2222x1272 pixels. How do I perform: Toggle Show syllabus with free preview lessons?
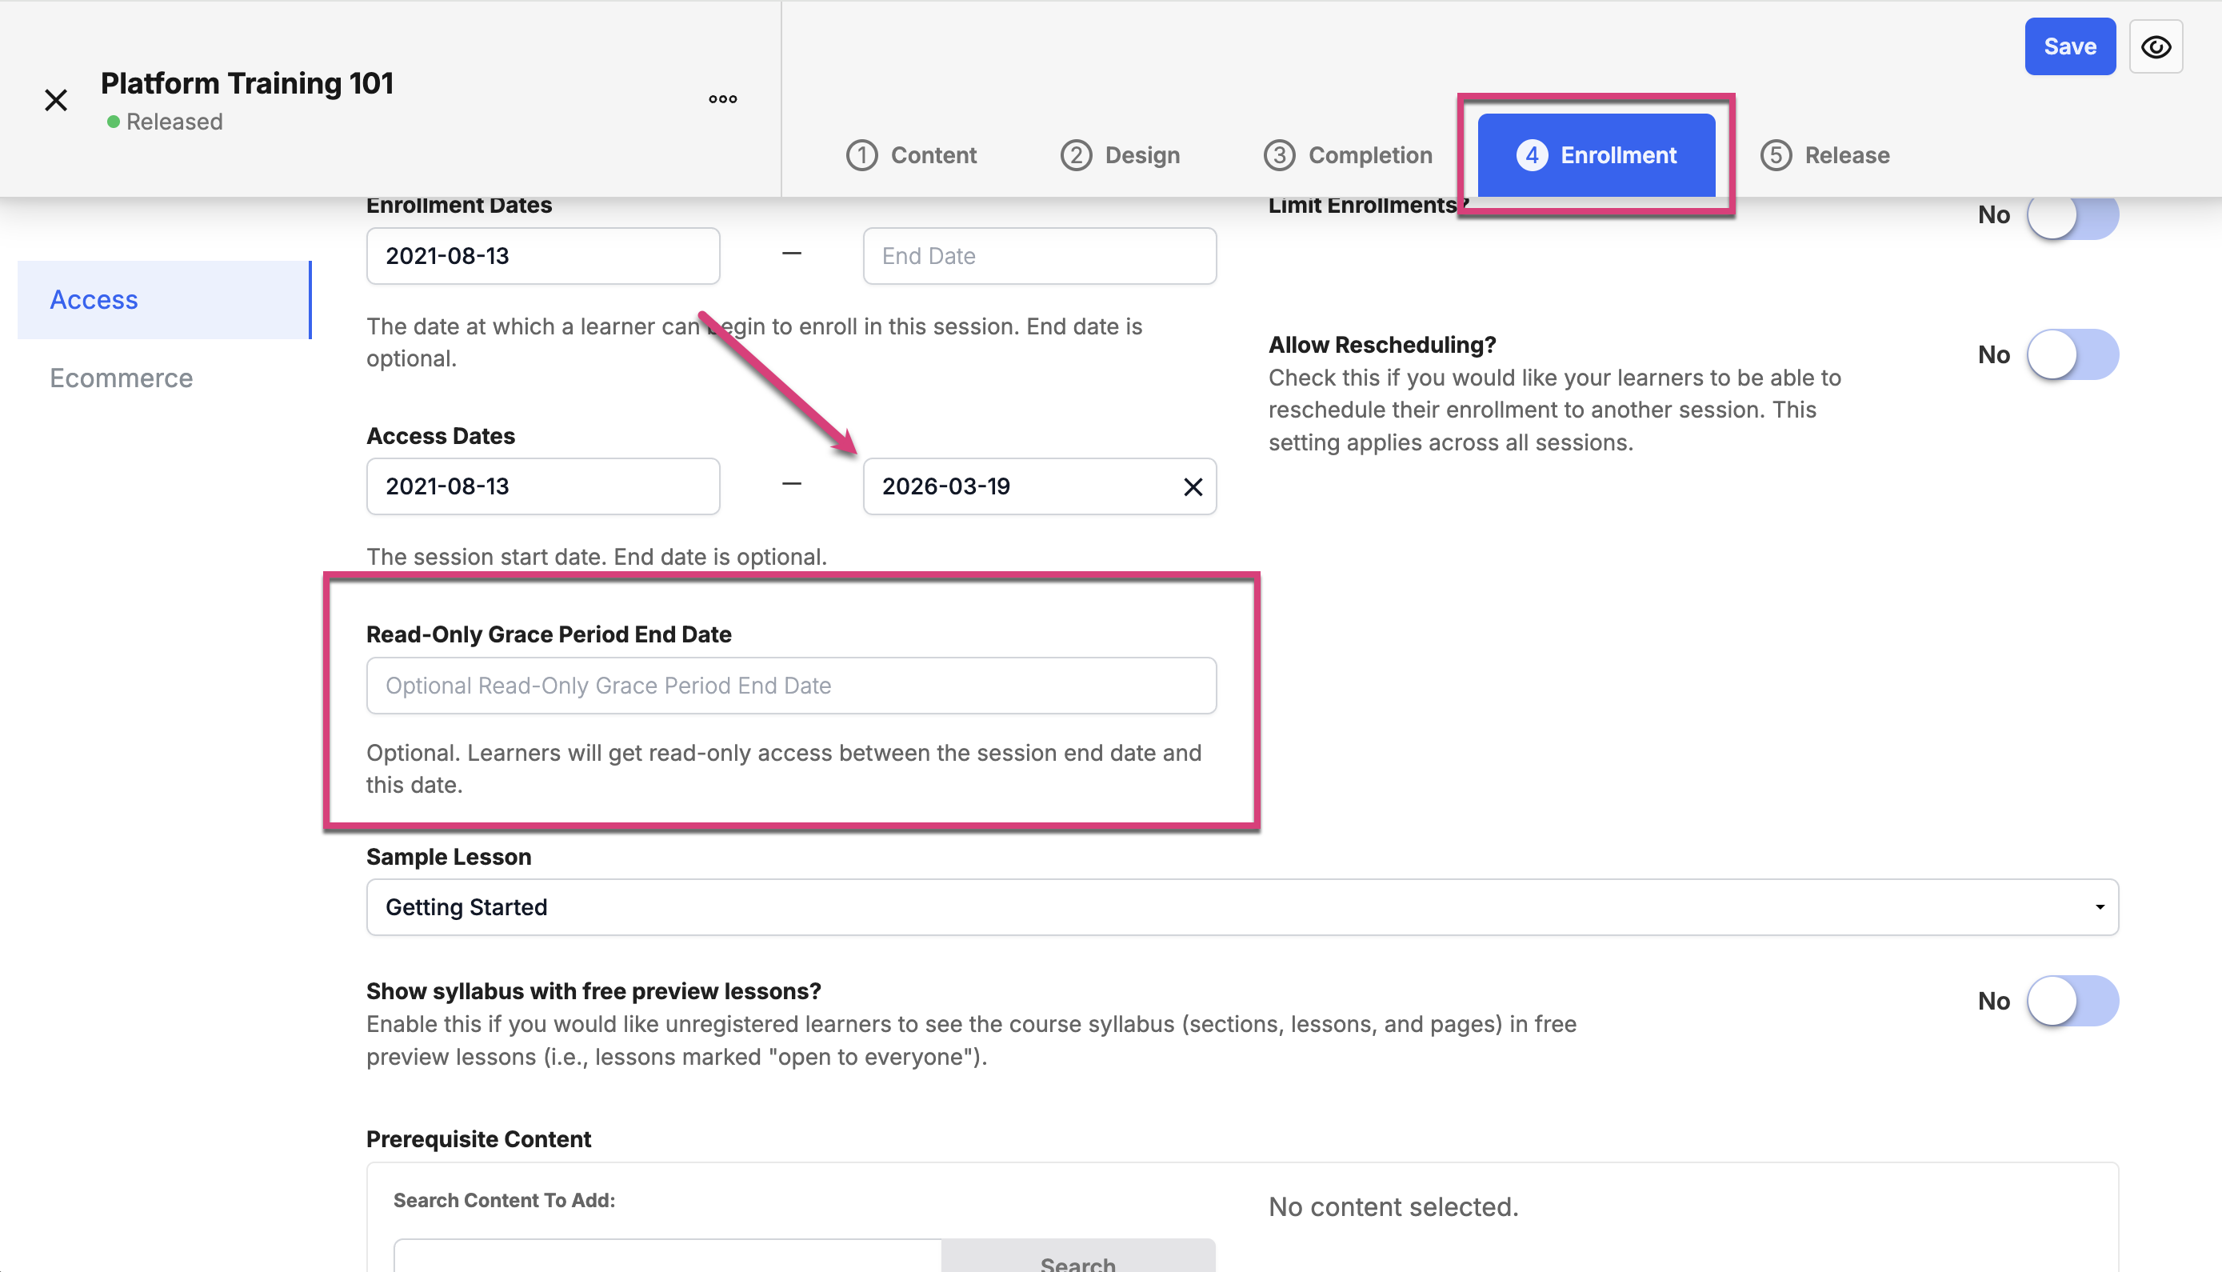[2072, 1001]
